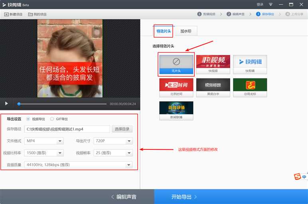This screenshot has height=204, width=308.
Task: Click the 保存路径 path input field
Action: click(67, 129)
